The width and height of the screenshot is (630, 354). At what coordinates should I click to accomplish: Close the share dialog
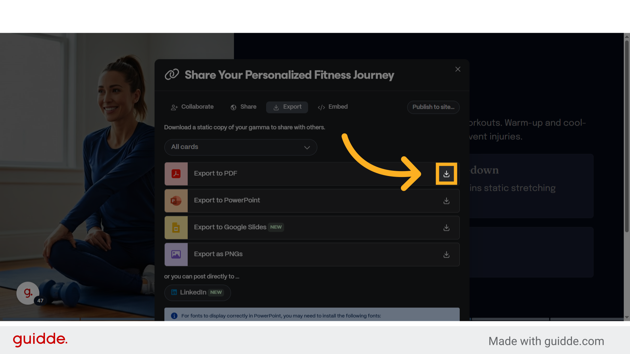coord(458,69)
